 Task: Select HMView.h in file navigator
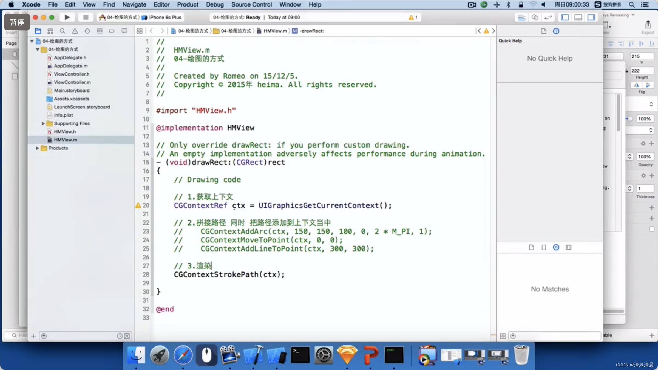(x=65, y=131)
